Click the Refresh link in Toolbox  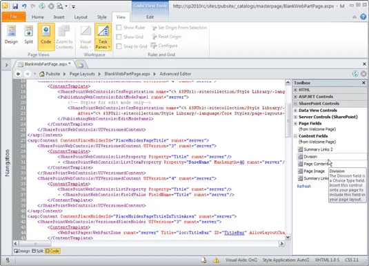(x=303, y=187)
